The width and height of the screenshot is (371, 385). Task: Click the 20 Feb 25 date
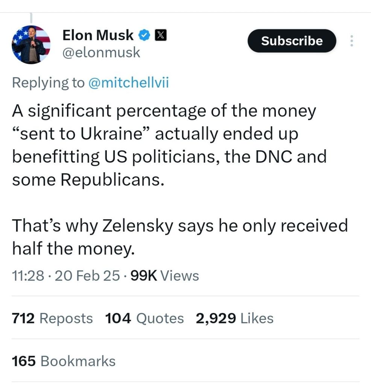click(87, 276)
